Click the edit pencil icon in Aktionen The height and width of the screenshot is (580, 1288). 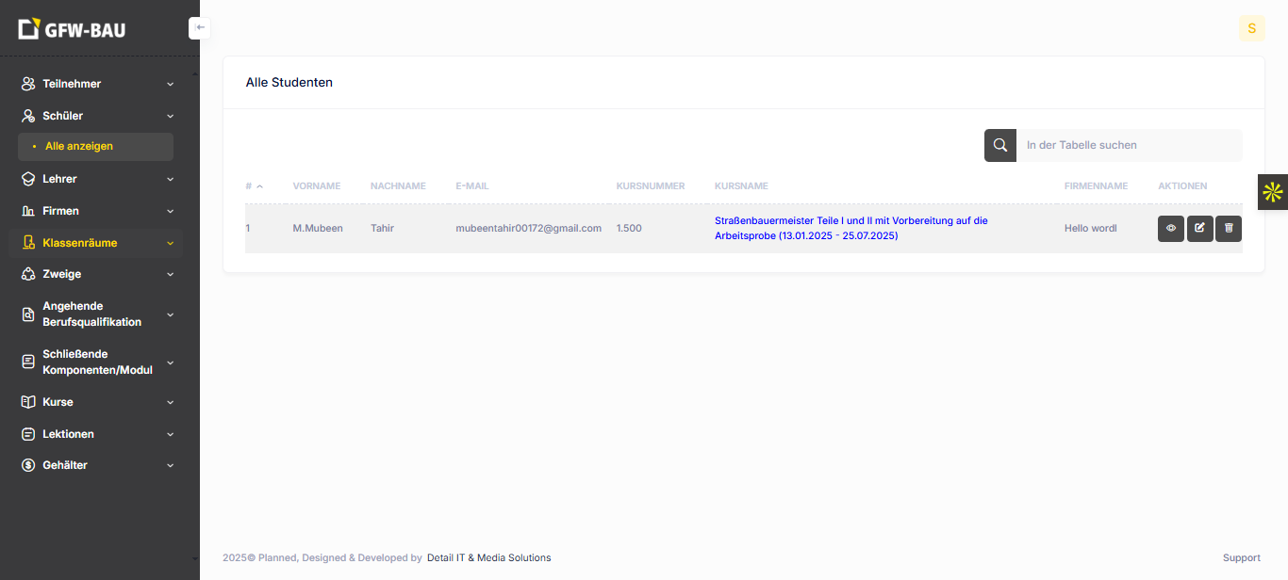1199,229
